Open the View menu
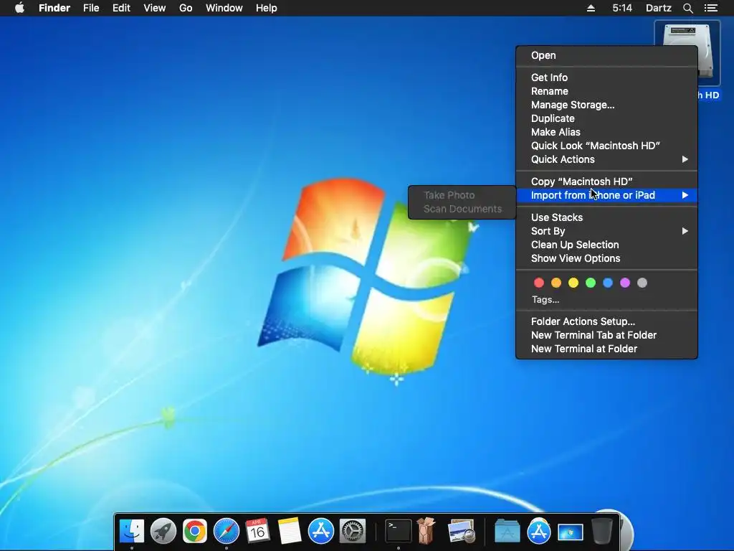The image size is (734, 551). [155, 8]
